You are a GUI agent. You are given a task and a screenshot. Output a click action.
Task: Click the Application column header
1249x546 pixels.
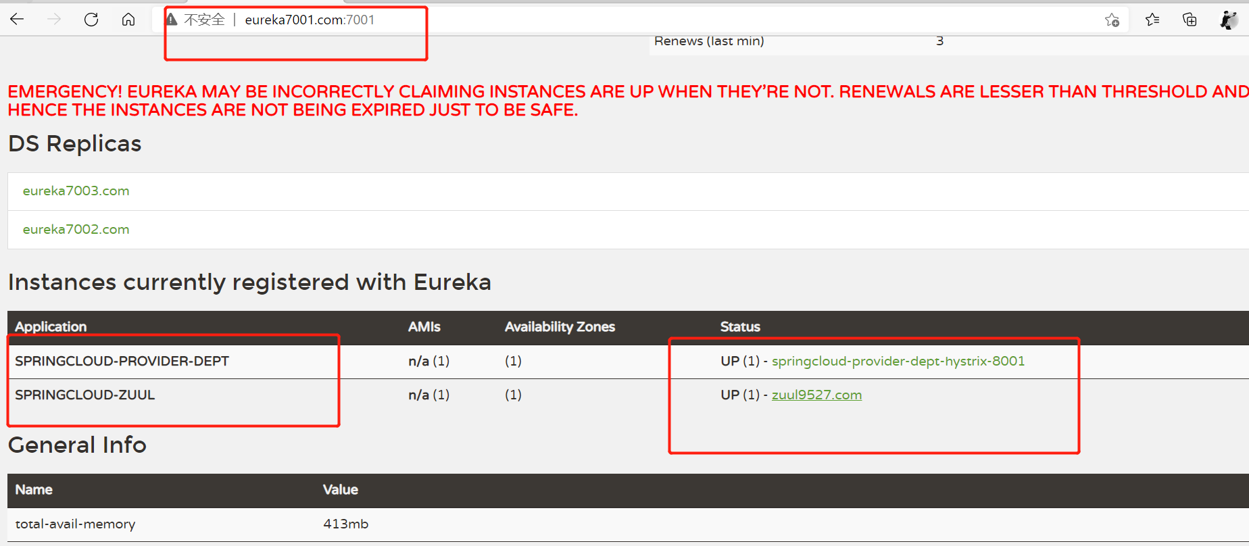click(51, 327)
